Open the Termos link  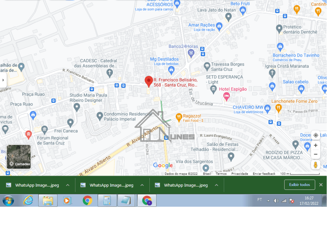(x=221, y=174)
